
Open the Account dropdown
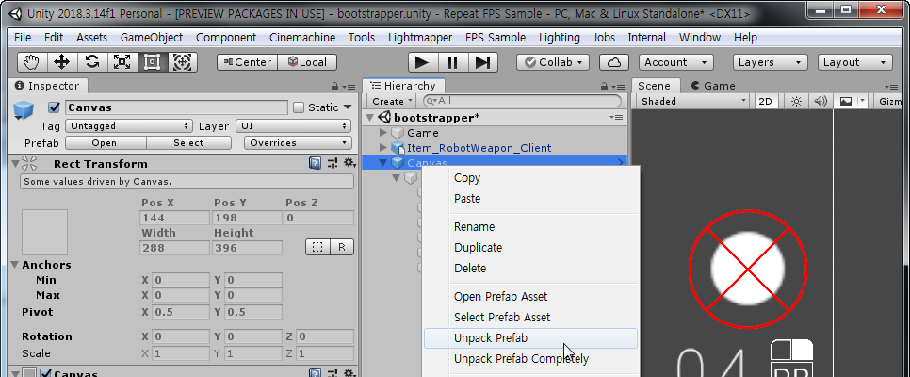[676, 62]
